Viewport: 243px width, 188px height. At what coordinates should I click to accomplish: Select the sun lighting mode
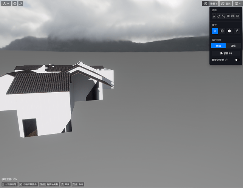(215, 31)
